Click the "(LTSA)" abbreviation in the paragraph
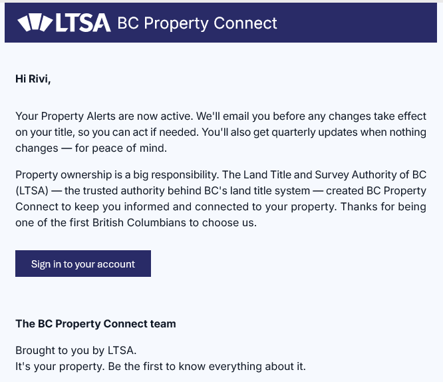 tap(31, 190)
